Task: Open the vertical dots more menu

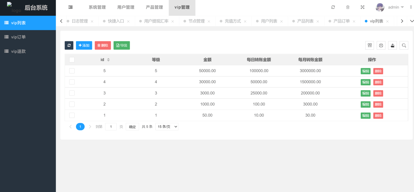Action: click(x=411, y=7)
